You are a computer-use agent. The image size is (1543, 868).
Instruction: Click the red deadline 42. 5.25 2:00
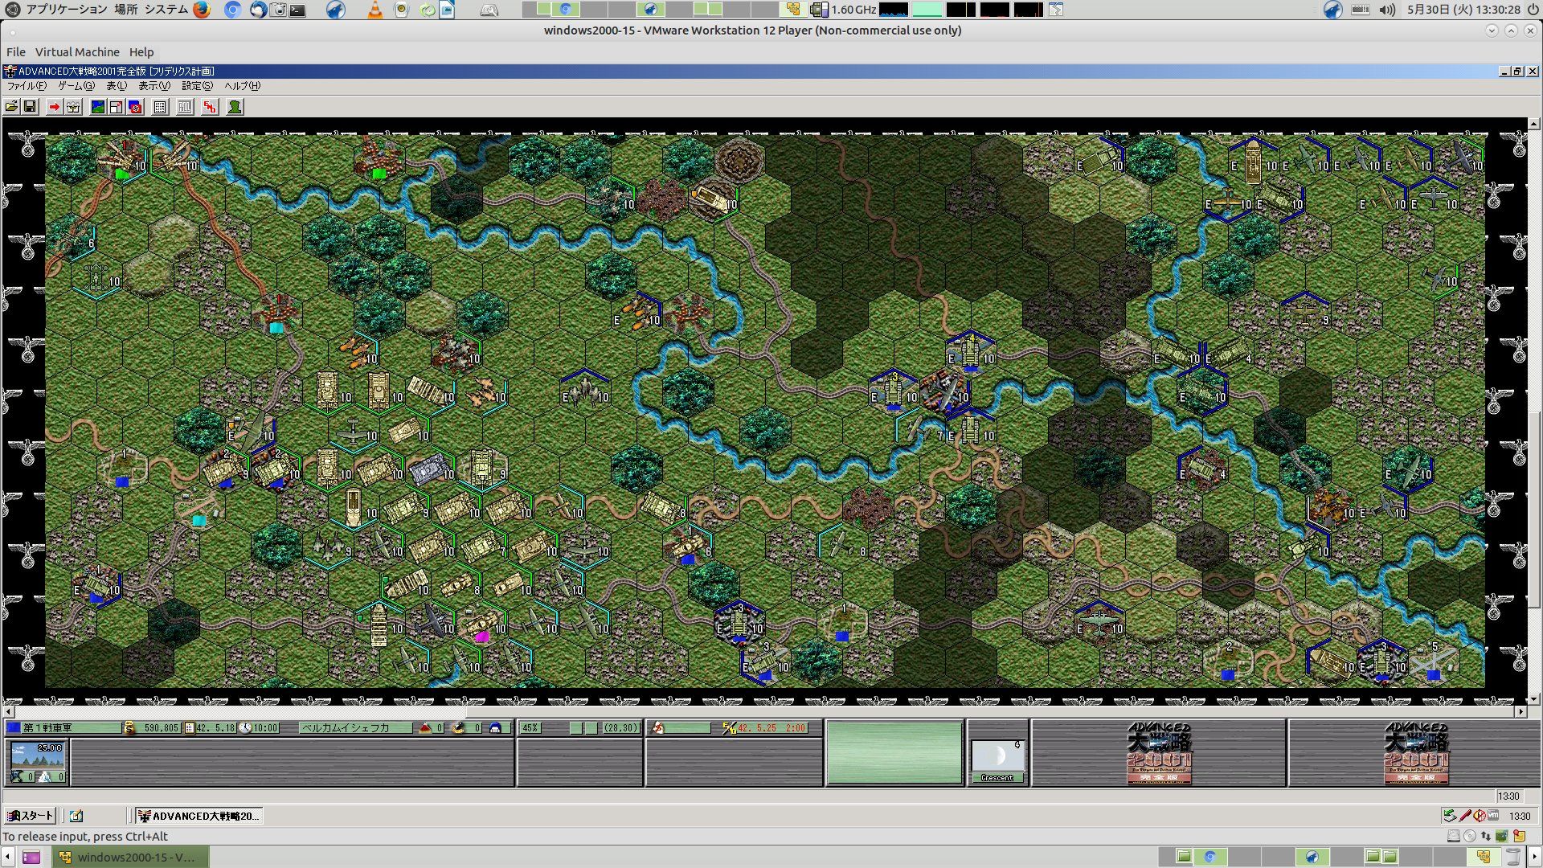[771, 728]
